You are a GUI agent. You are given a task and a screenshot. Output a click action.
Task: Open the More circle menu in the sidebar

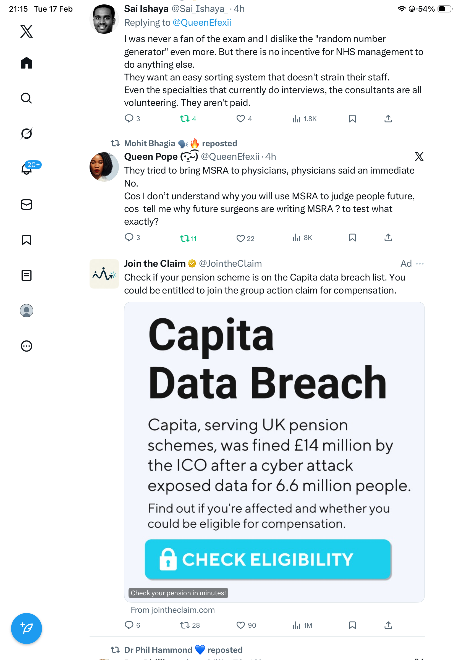point(27,346)
